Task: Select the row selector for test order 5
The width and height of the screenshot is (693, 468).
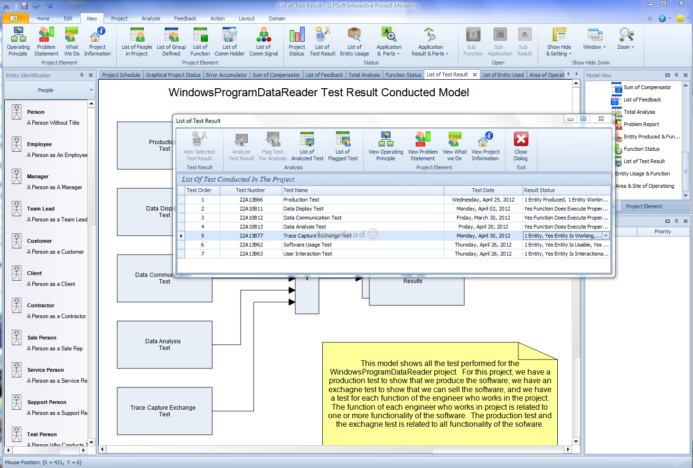Action: coord(181,236)
